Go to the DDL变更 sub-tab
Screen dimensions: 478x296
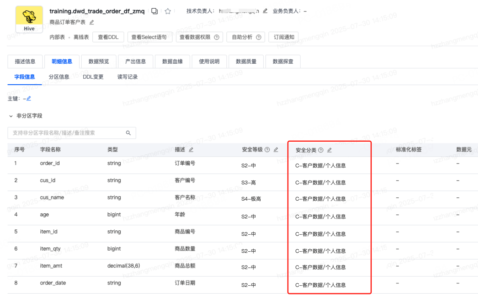(93, 77)
